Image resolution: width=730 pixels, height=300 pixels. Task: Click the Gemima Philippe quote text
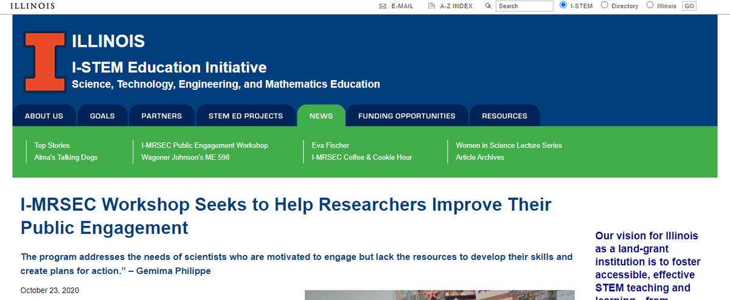click(x=297, y=264)
